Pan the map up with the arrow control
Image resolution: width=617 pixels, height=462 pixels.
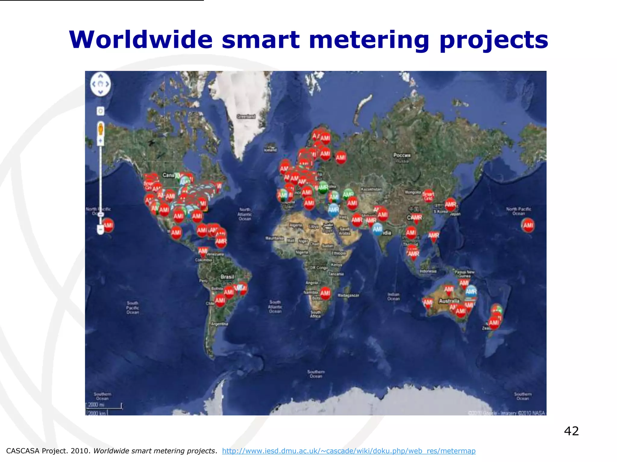101,76
